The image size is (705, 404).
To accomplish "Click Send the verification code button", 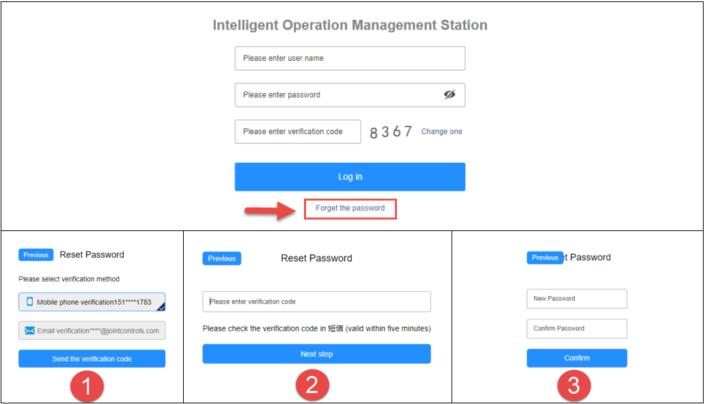I will [92, 359].
